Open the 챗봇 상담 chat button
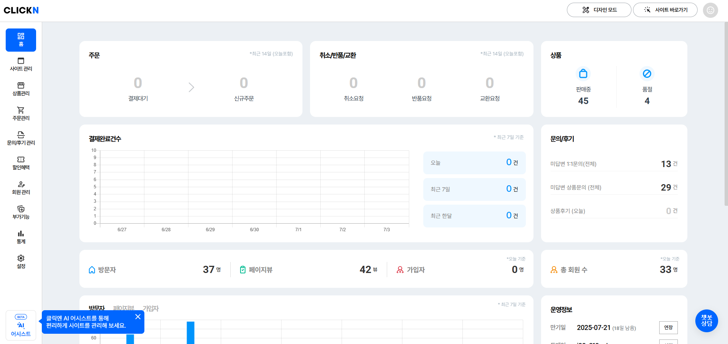The image size is (728, 344). point(707,321)
